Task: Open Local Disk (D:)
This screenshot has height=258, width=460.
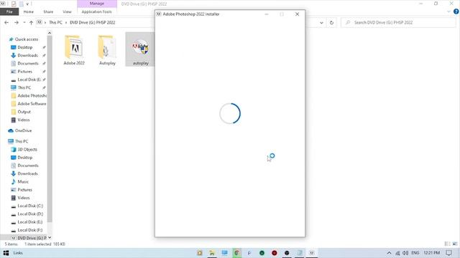Action: point(30,214)
